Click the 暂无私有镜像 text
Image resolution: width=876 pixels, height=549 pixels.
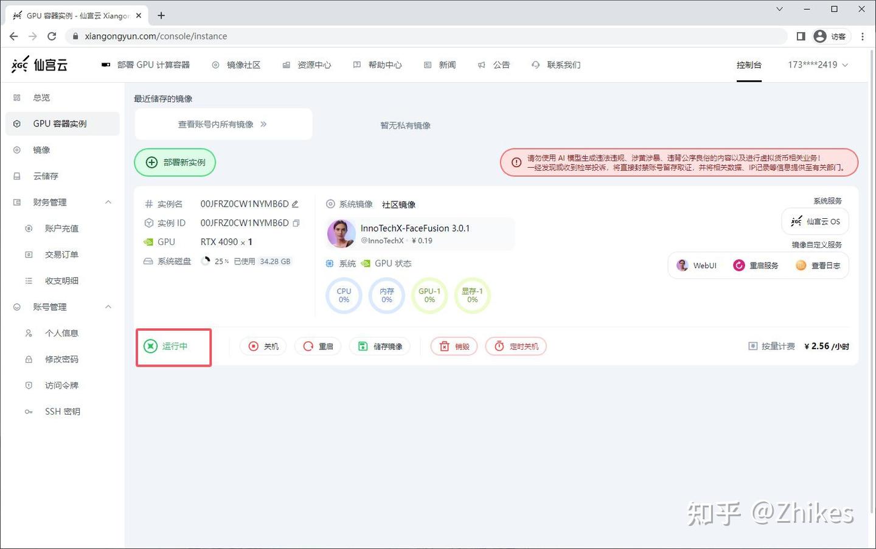click(x=406, y=126)
